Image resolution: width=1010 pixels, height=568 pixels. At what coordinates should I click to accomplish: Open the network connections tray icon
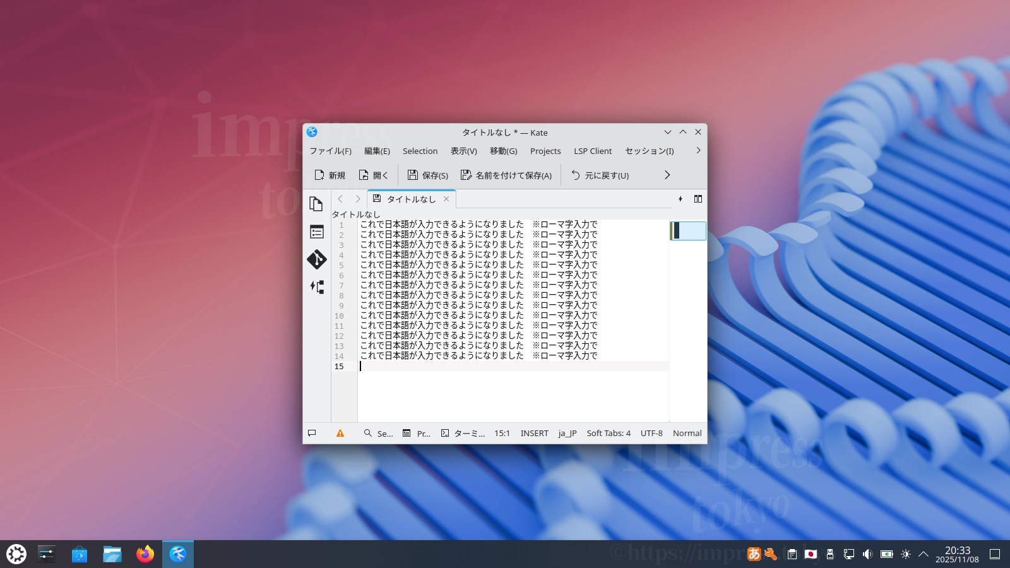point(849,554)
